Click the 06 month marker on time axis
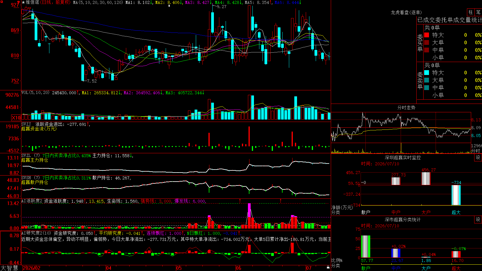This screenshot has height=271, width=482. [x=239, y=268]
